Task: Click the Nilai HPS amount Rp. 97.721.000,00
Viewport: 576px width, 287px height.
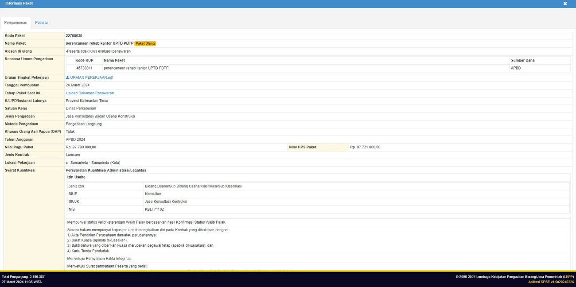Action: coord(365,147)
